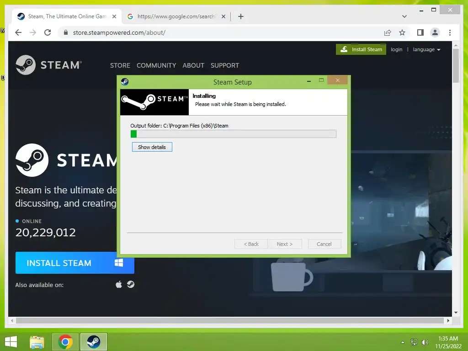The height and width of the screenshot is (351, 468).
Task: Close the Google search tab
Action: click(223, 16)
